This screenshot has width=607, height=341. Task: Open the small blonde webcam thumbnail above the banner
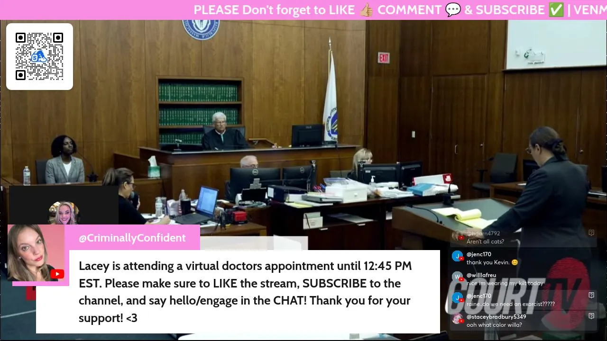[x=64, y=213]
